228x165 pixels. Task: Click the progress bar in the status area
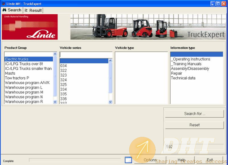click(x=75, y=160)
